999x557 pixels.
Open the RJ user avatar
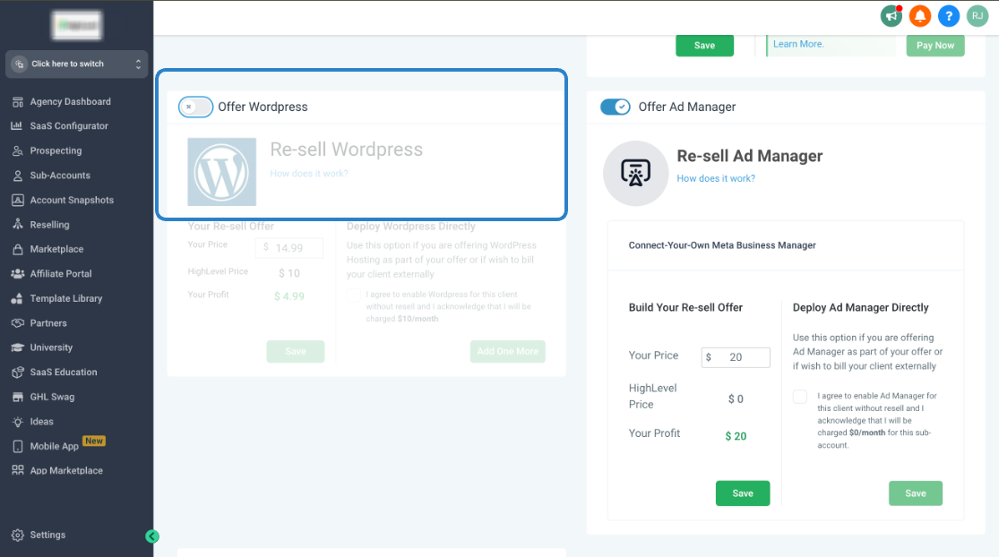pos(977,16)
